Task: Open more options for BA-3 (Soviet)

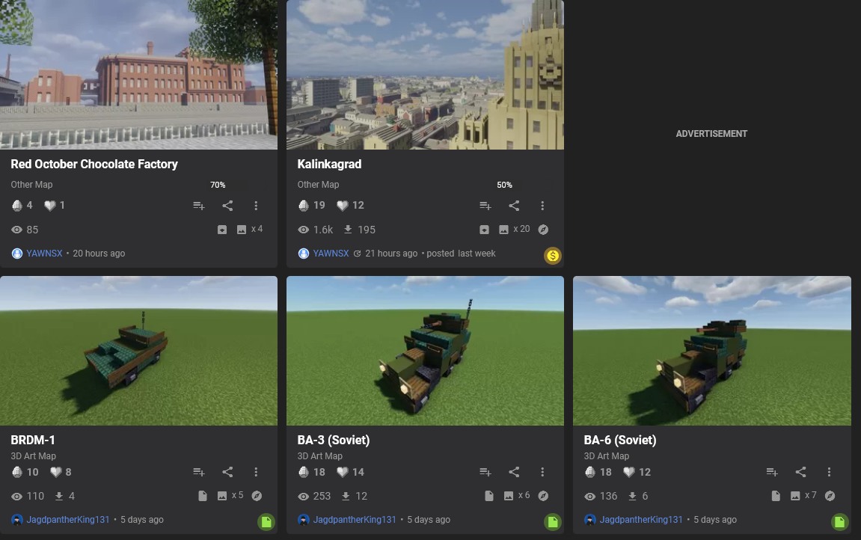Action: (542, 472)
